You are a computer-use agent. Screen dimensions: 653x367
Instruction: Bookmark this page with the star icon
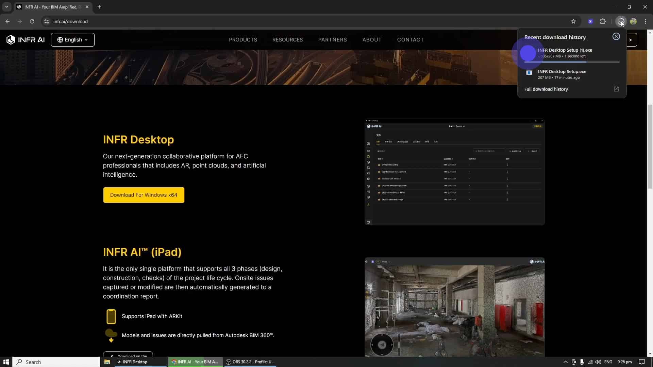pos(573,21)
